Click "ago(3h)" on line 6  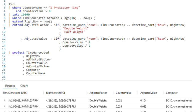click(70, 18)
